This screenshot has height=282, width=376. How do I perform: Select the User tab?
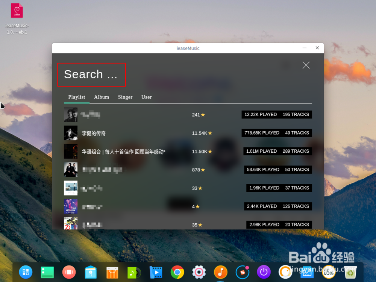pos(146,97)
